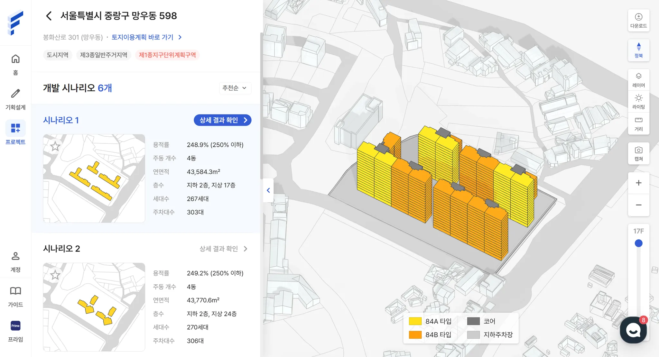Image resolution: width=659 pixels, height=357 pixels.
Task: Open the Layers (레이어) tool
Action: coord(638,79)
